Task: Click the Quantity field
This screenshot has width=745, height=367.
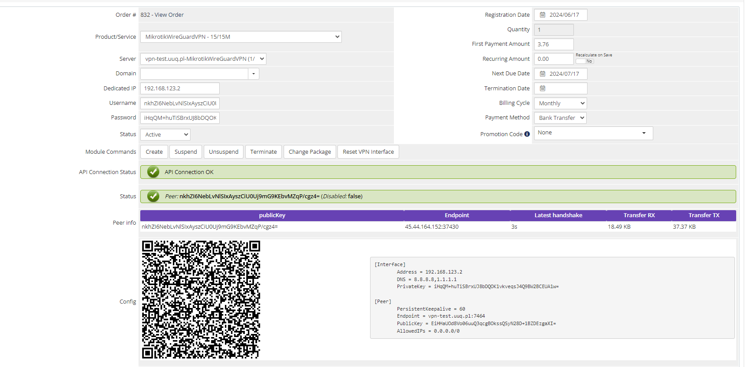Action: (x=554, y=30)
